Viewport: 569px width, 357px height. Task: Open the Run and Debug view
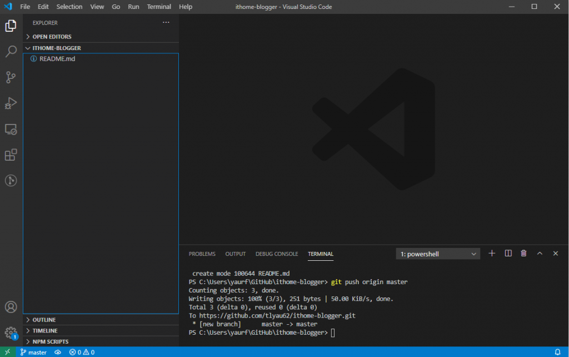point(11,103)
